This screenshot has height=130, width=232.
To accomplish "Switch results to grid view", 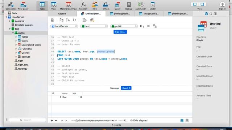I will (182, 121).
